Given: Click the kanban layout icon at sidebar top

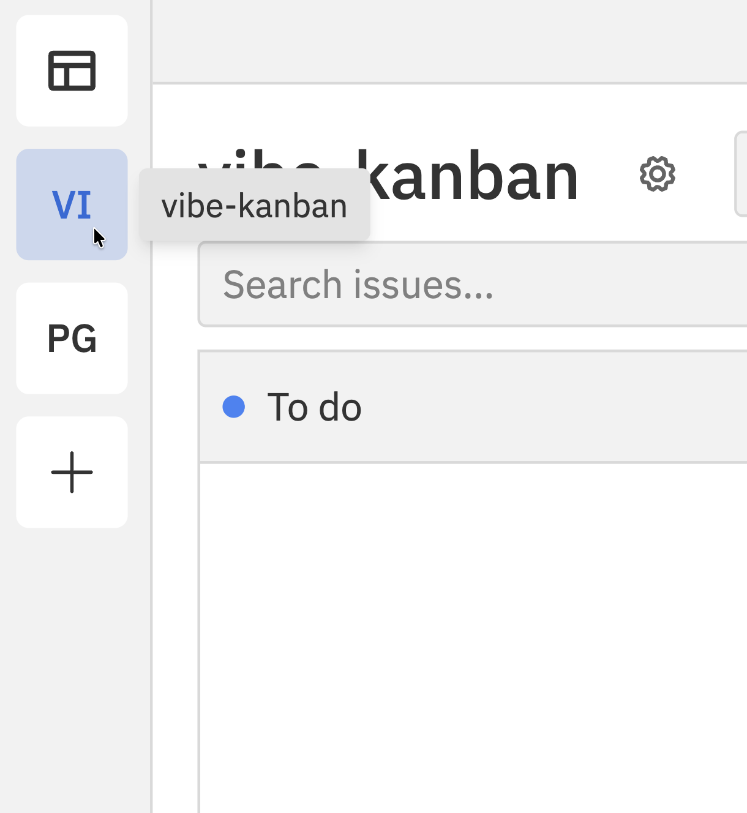Looking at the screenshot, I should [72, 70].
